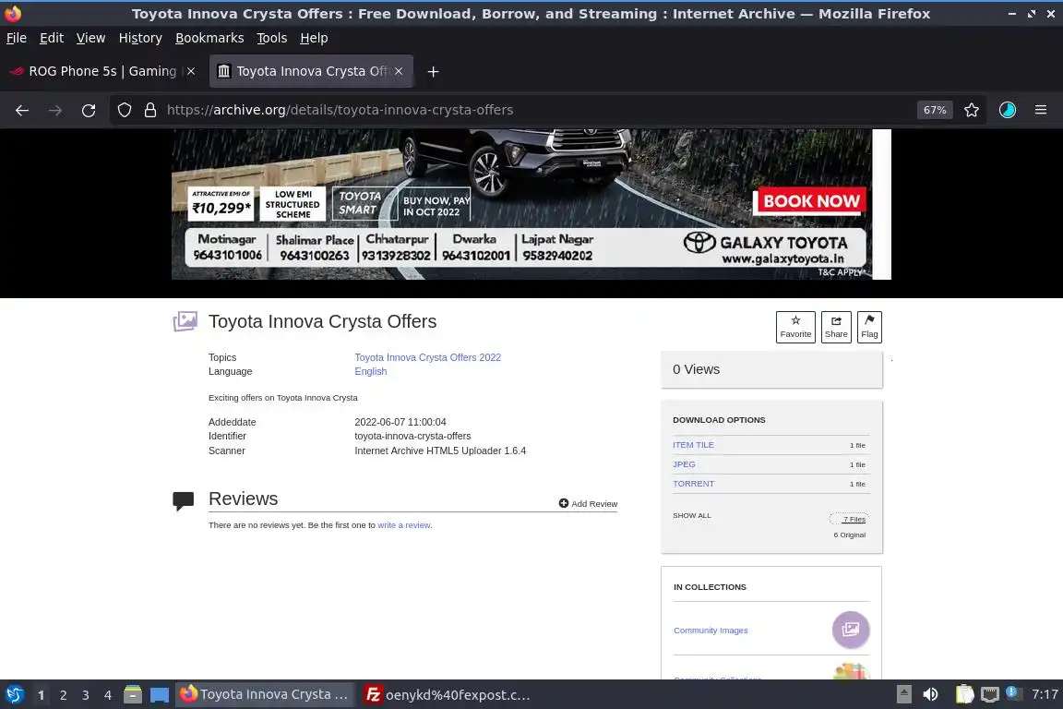Open the Bookmarks menu
Viewport: 1063px width, 709px height.
click(209, 38)
